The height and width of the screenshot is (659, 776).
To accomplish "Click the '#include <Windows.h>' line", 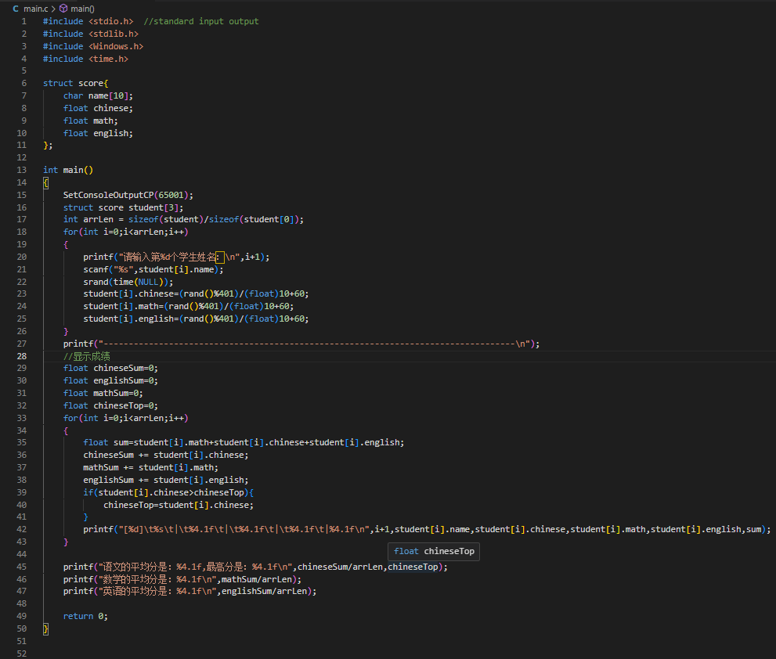I will tap(92, 46).
